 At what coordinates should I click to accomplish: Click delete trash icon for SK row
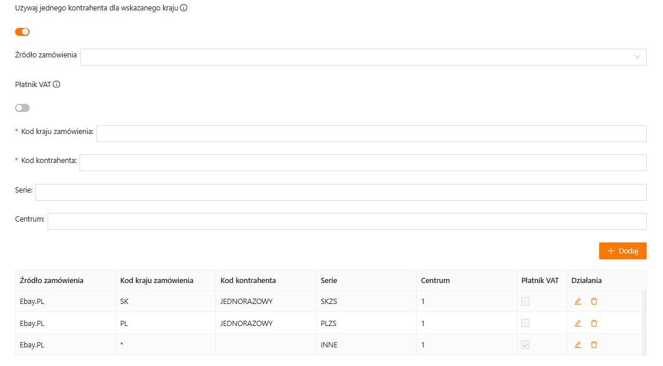594,301
